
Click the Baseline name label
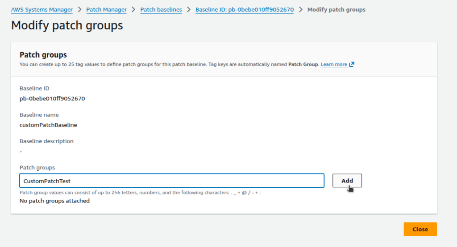pyautogui.click(x=39, y=115)
